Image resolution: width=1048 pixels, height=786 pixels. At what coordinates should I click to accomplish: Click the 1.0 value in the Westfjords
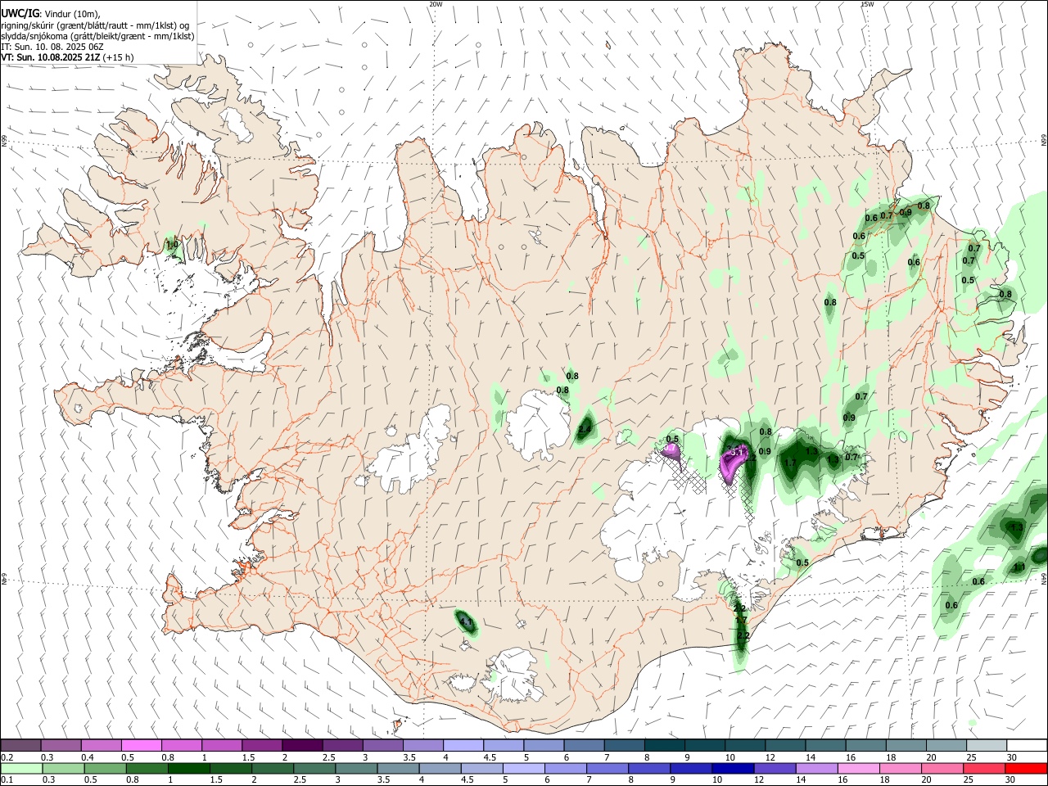[x=172, y=244]
